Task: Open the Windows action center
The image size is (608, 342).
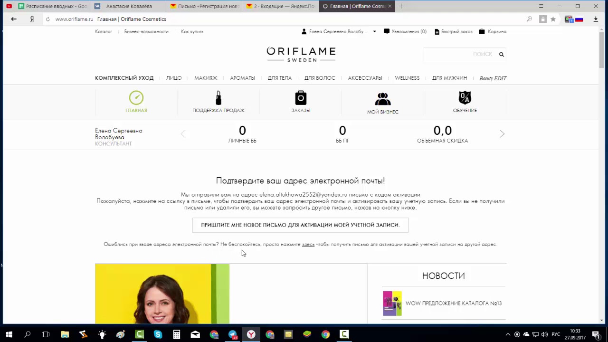Action: pos(596,334)
